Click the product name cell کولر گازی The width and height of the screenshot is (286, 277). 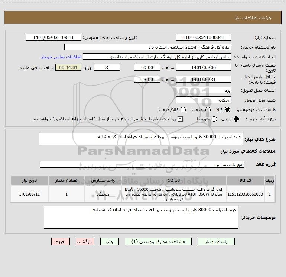coord(174,194)
